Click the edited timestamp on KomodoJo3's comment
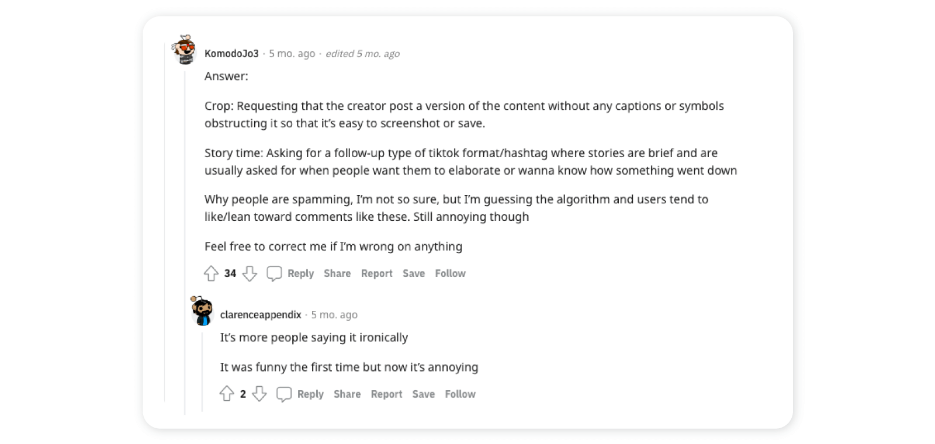Image resolution: width=935 pixels, height=444 pixels. coord(362,53)
